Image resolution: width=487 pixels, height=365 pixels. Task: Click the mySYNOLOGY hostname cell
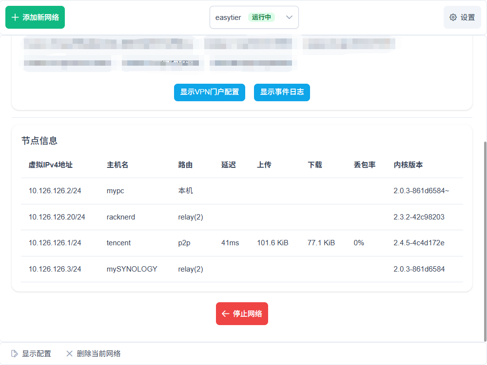click(132, 269)
